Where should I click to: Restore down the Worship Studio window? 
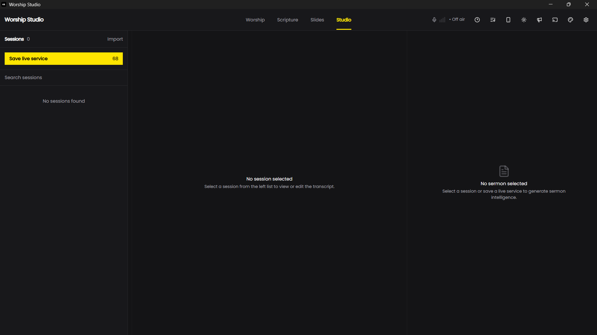coord(569,4)
